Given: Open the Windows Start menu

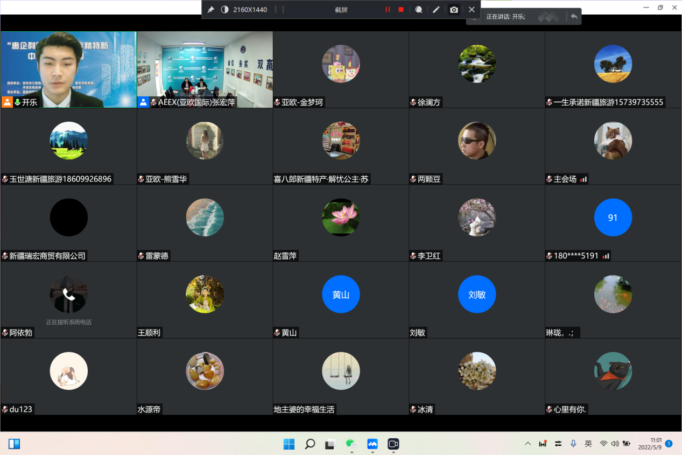Looking at the screenshot, I should pos(289,444).
